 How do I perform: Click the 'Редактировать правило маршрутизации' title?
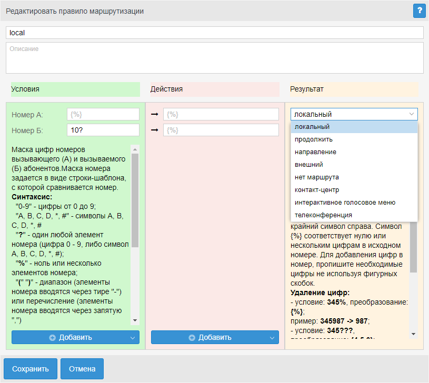pyautogui.click(x=75, y=11)
